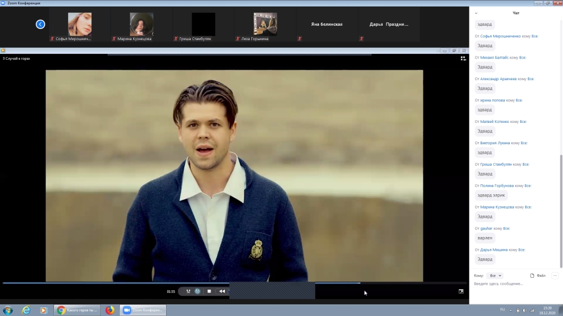Open Михаил Балтайс sender link in chat
Screen dimensions: 563x316
[494, 57]
